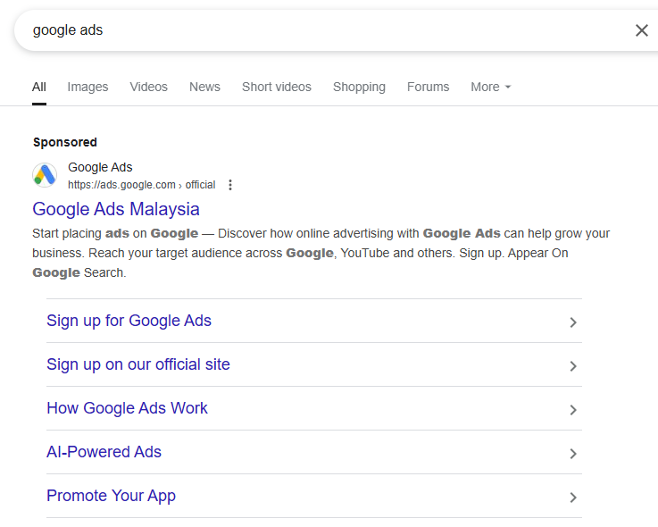Click the 'Sponsored' label
Viewport: 658px width, 527px height.
click(65, 142)
